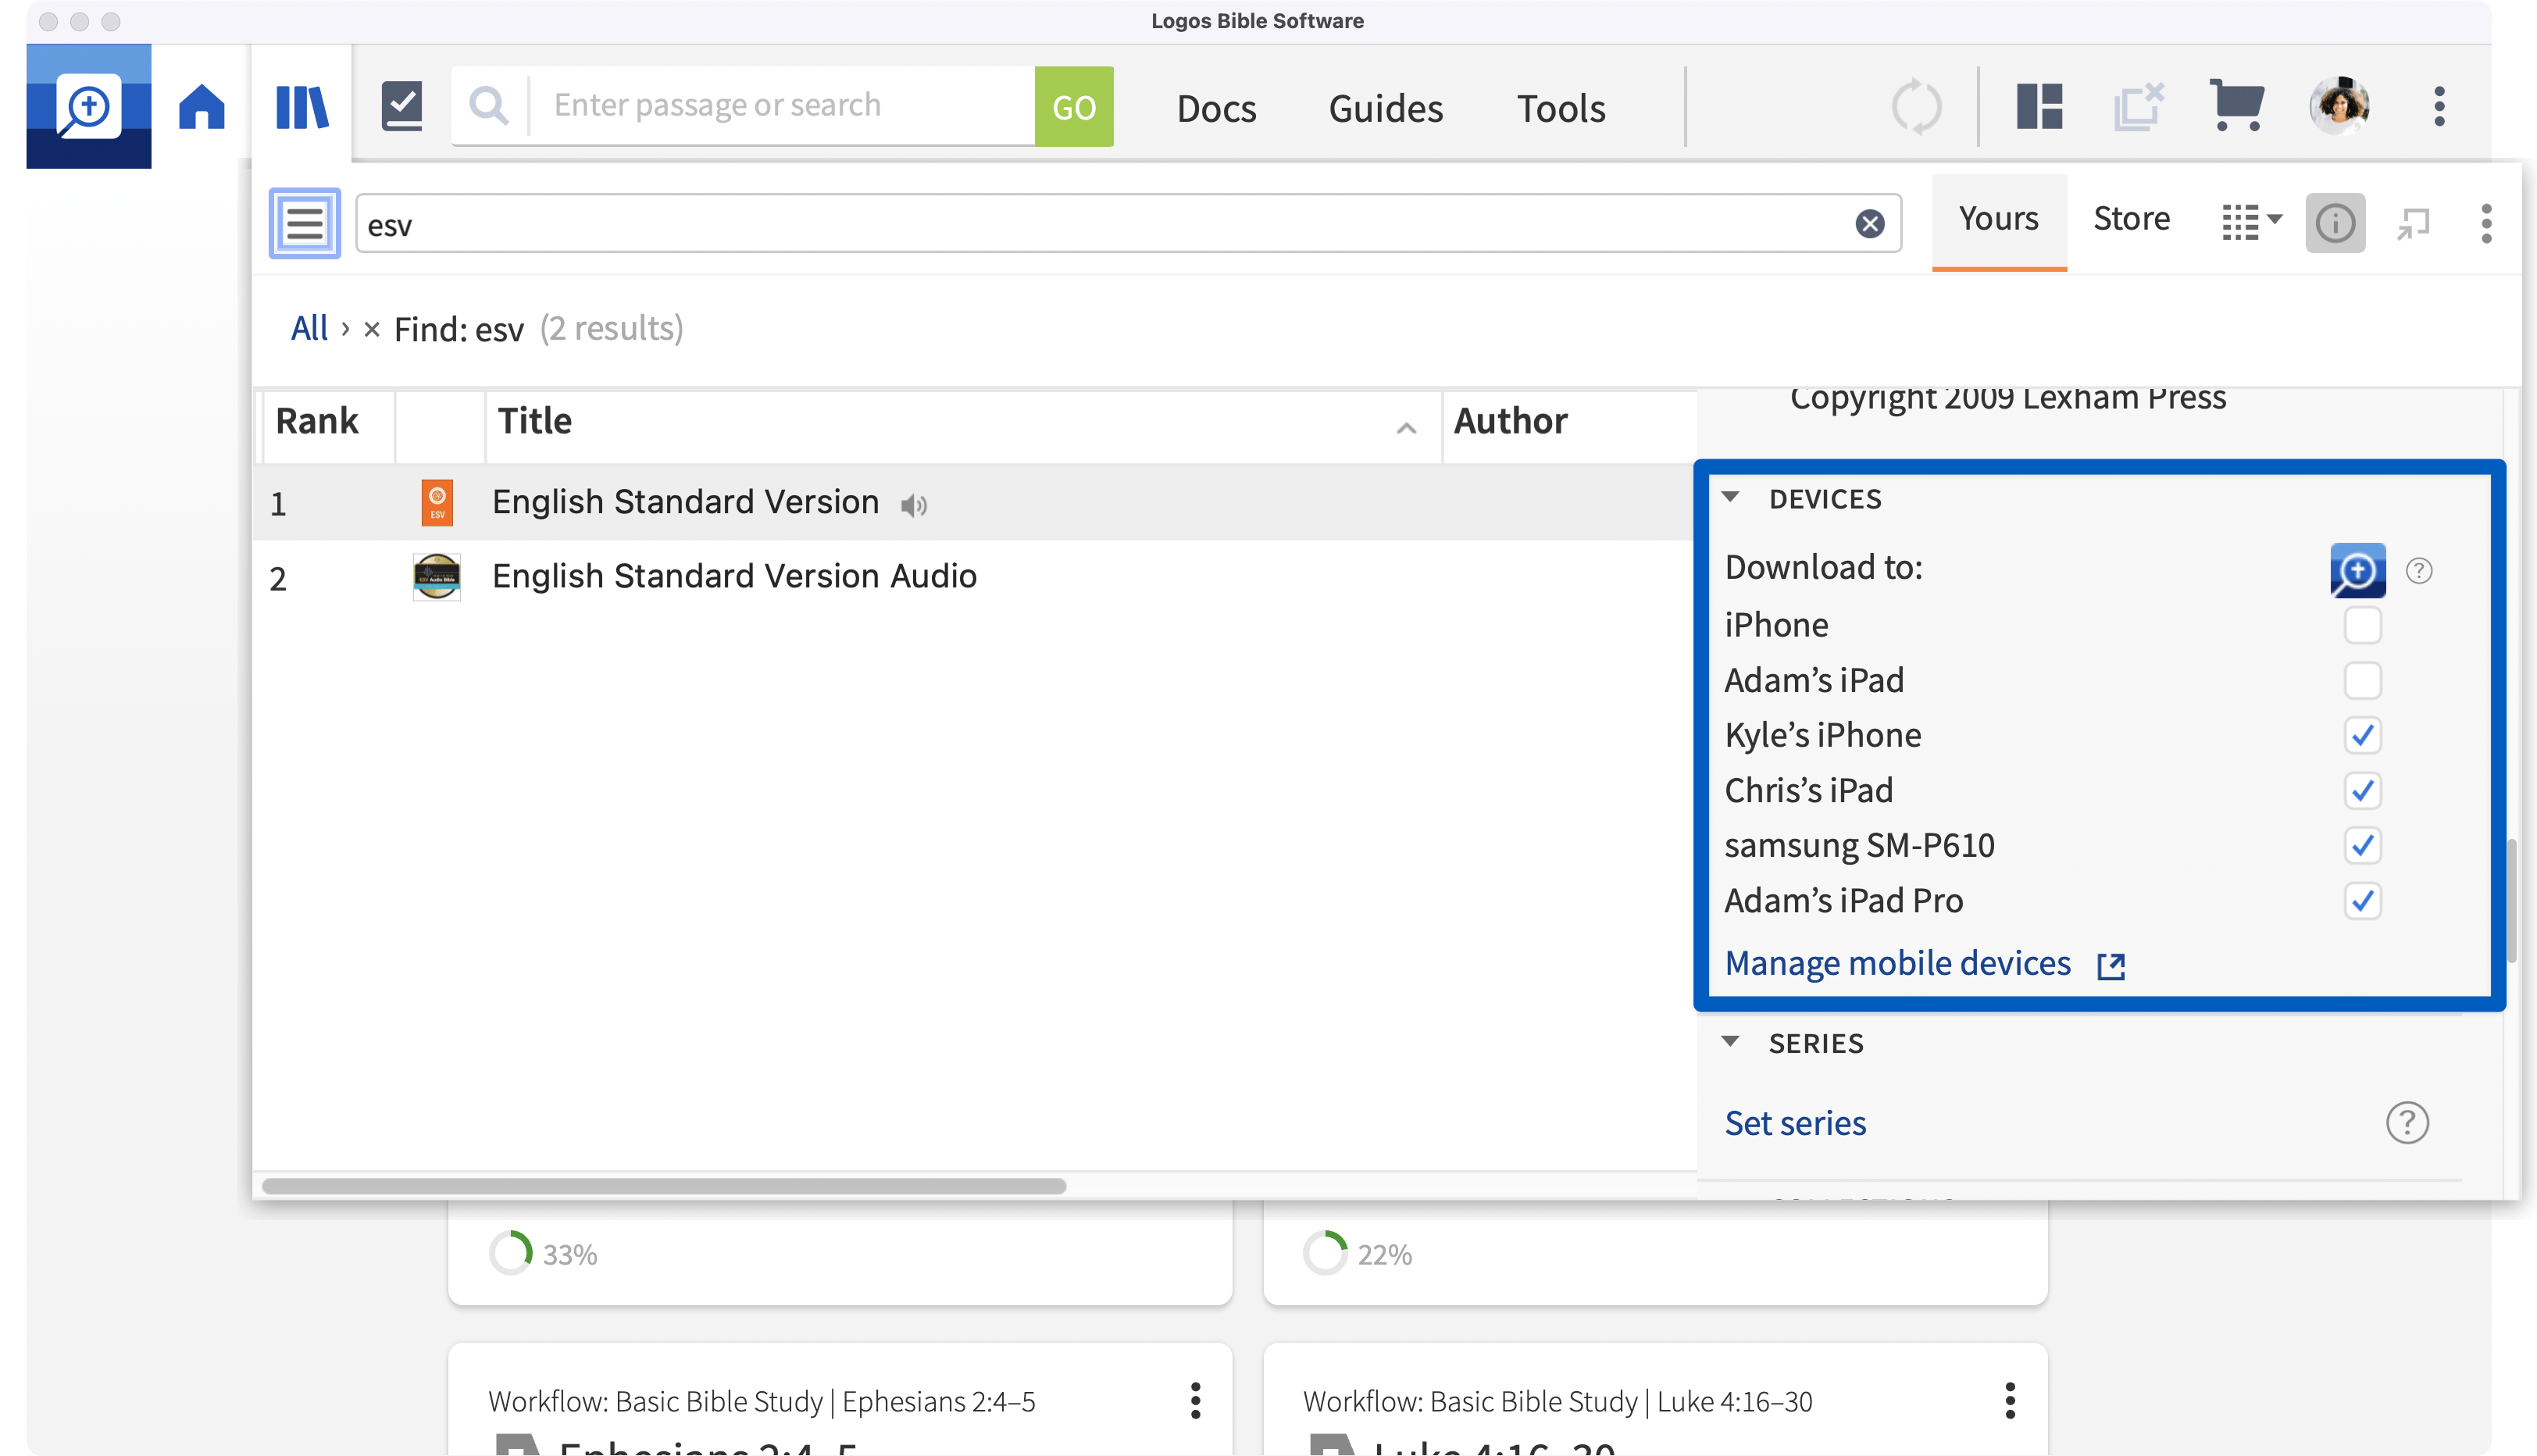Focus the passage or search input
Viewport: 2537px width, 1456px height.
(x=780, y=106)
